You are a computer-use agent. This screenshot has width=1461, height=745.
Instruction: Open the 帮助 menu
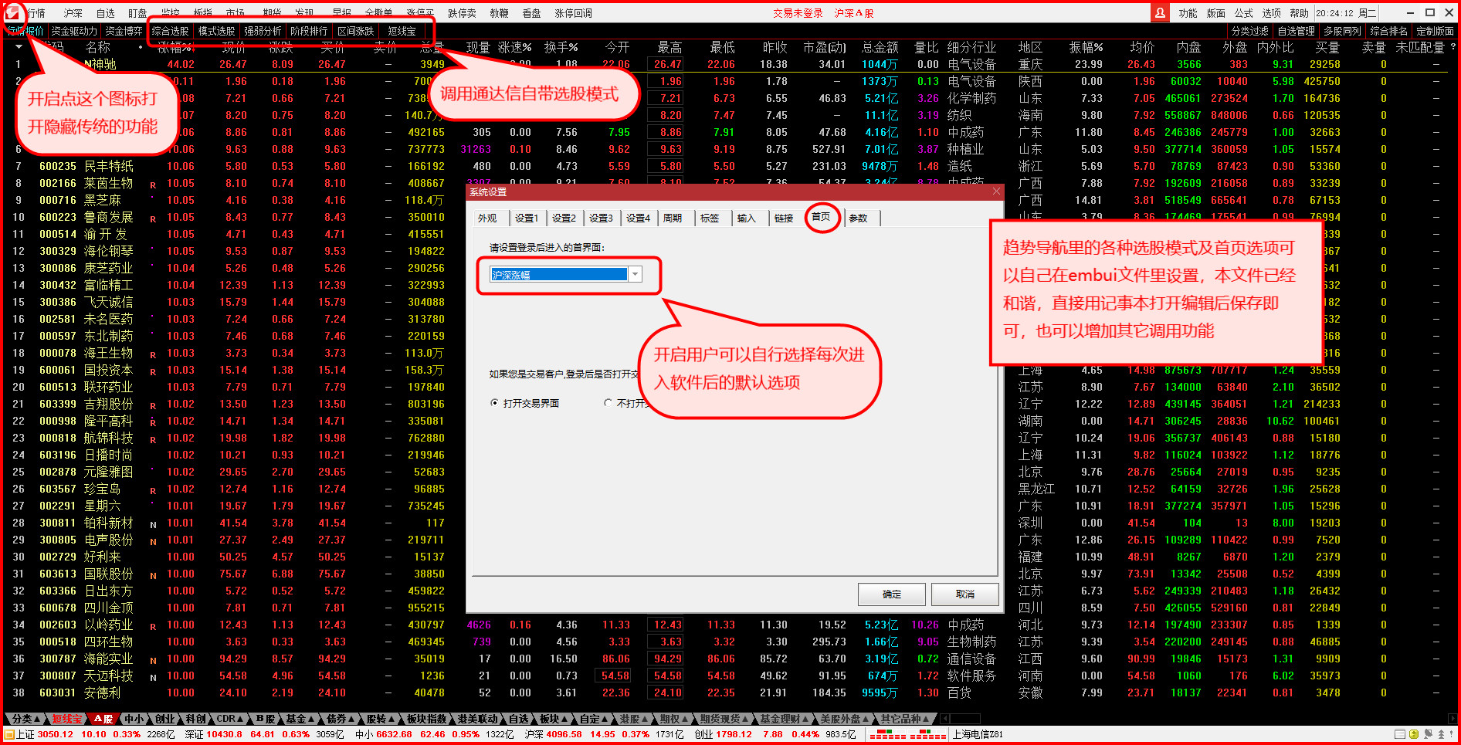pos(1299,13)
